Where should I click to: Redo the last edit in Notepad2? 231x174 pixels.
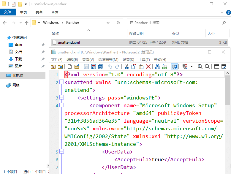pyautogui.click(x=117, y=67)
